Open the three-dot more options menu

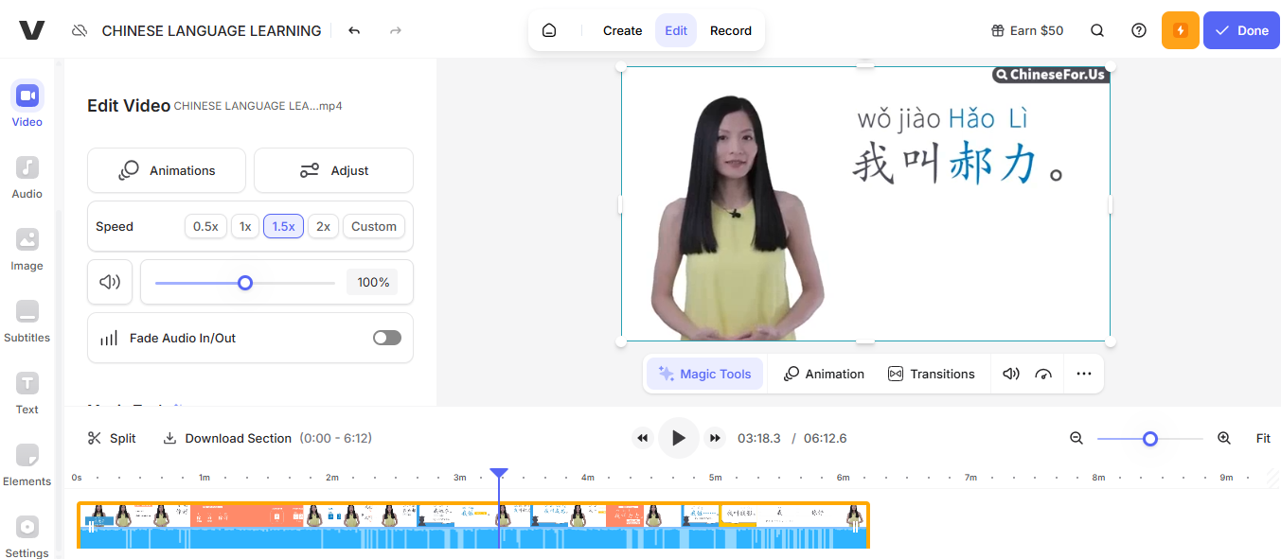tap(1083, 374)
